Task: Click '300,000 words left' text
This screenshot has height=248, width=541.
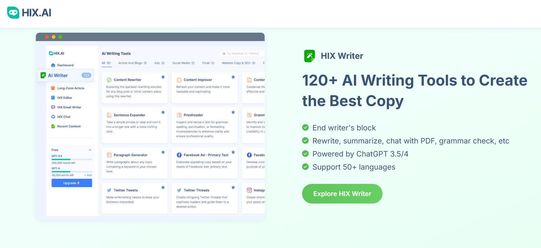Action: (x=64, y=163)
